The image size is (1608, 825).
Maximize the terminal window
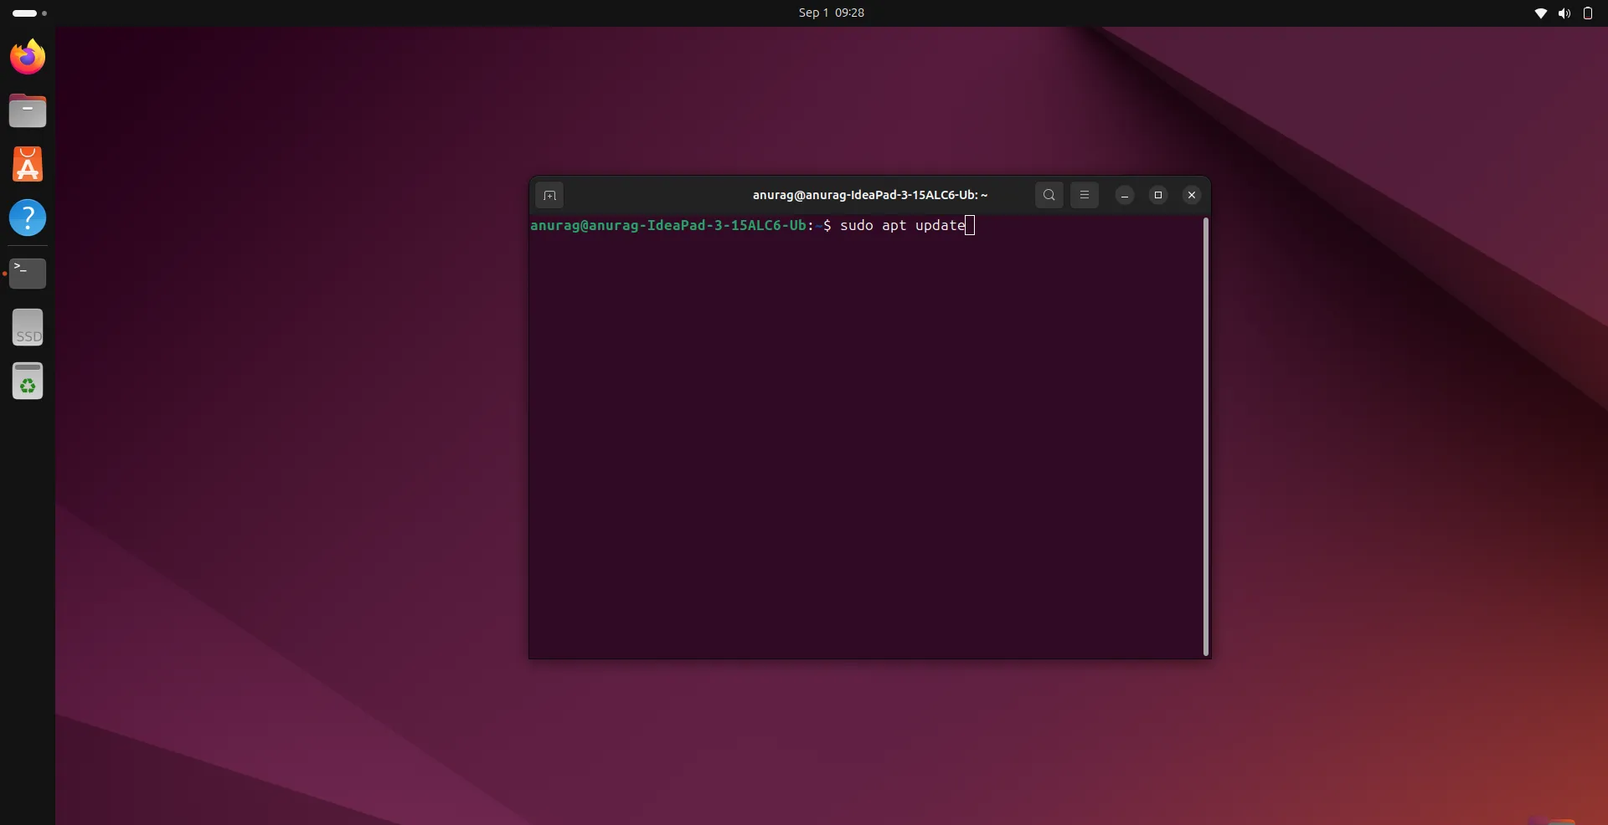click(1157, 195)
